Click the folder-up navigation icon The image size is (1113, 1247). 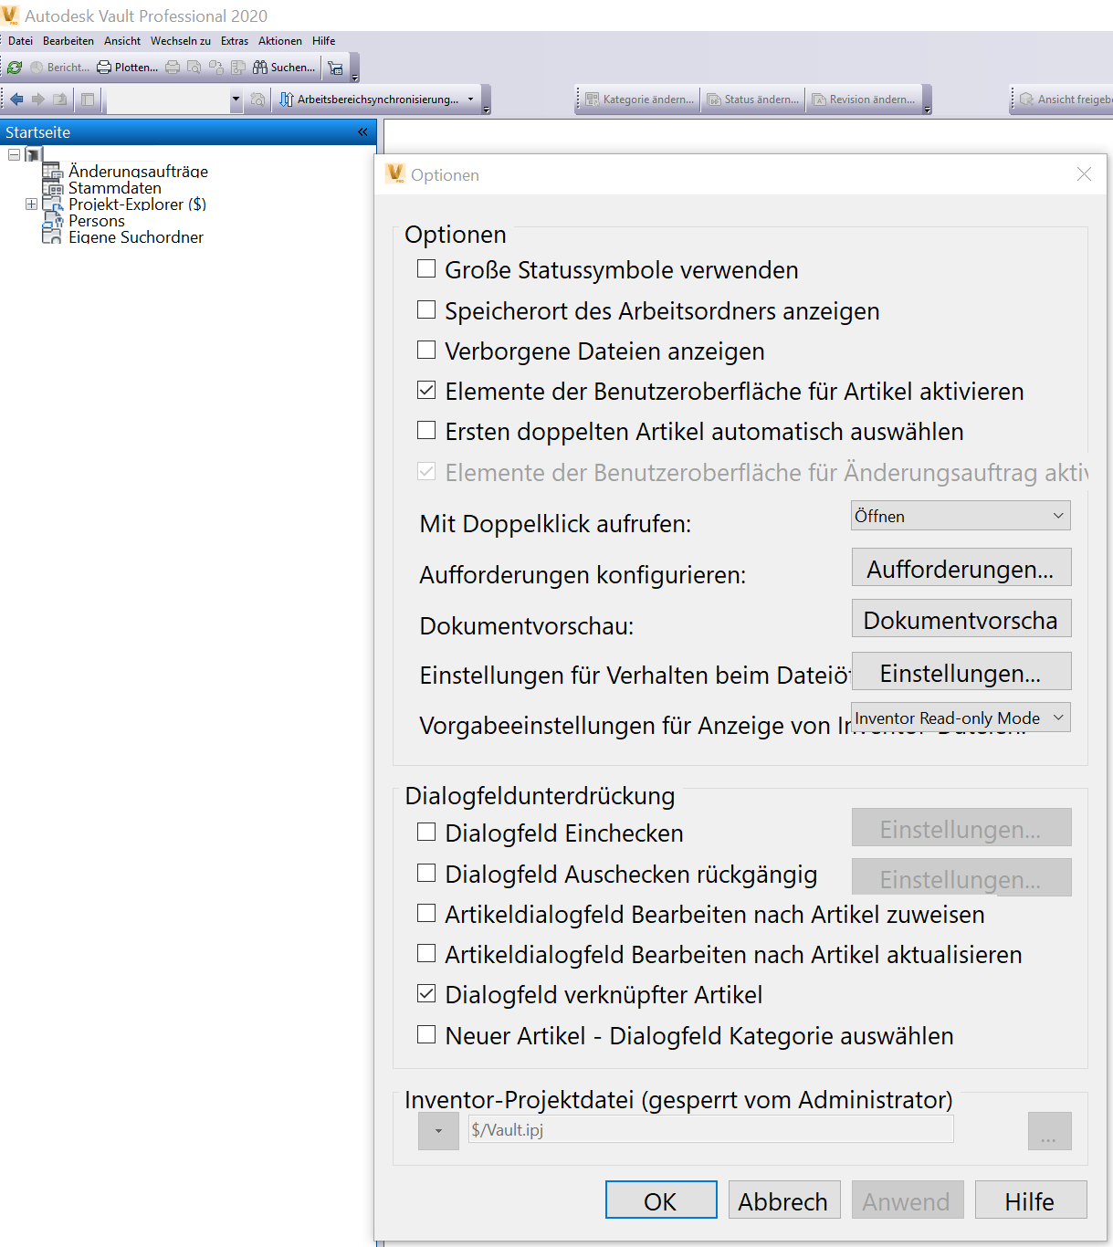(60, 99)
